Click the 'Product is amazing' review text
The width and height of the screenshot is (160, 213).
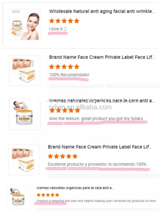pos(96,201)
